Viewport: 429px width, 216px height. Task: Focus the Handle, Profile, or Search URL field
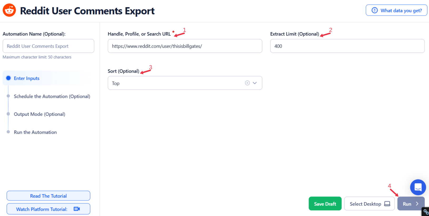click(x=185, y=46)
